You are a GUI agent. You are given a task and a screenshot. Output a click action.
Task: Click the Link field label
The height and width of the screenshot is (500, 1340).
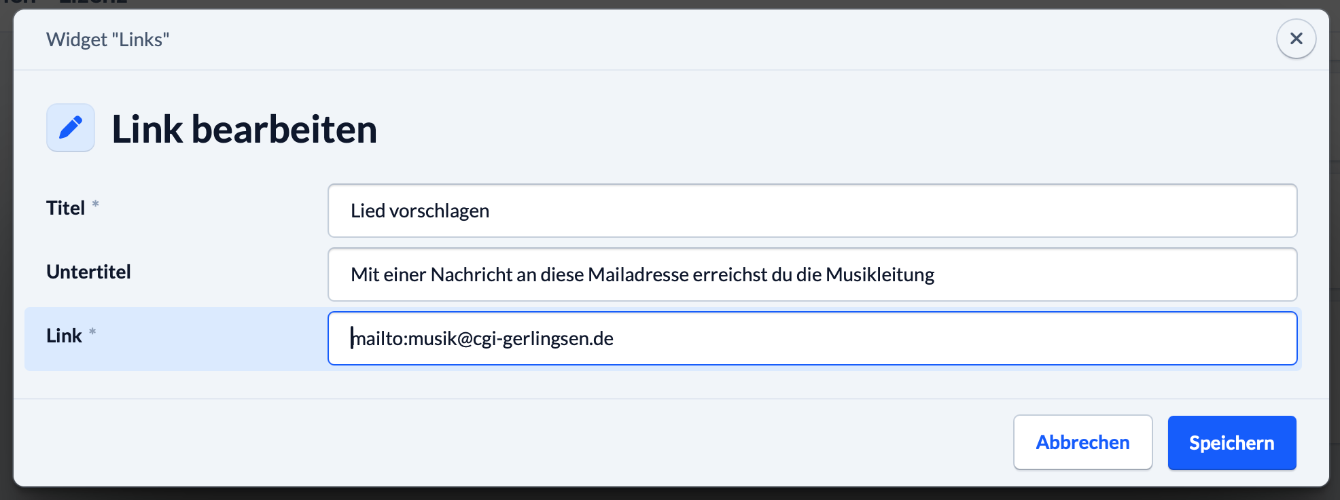(x=64, y=336)
